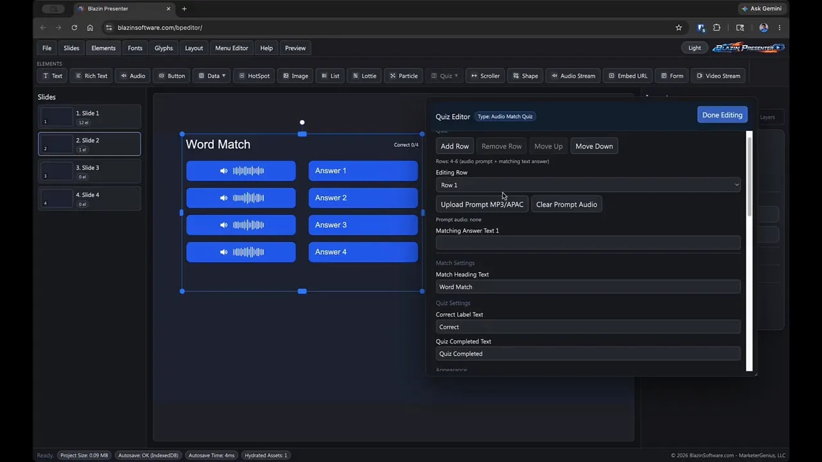The height and width of the screenshot is (462, 822).
Task: Play the audio prompt beside Answer 4
Action: 241,252
